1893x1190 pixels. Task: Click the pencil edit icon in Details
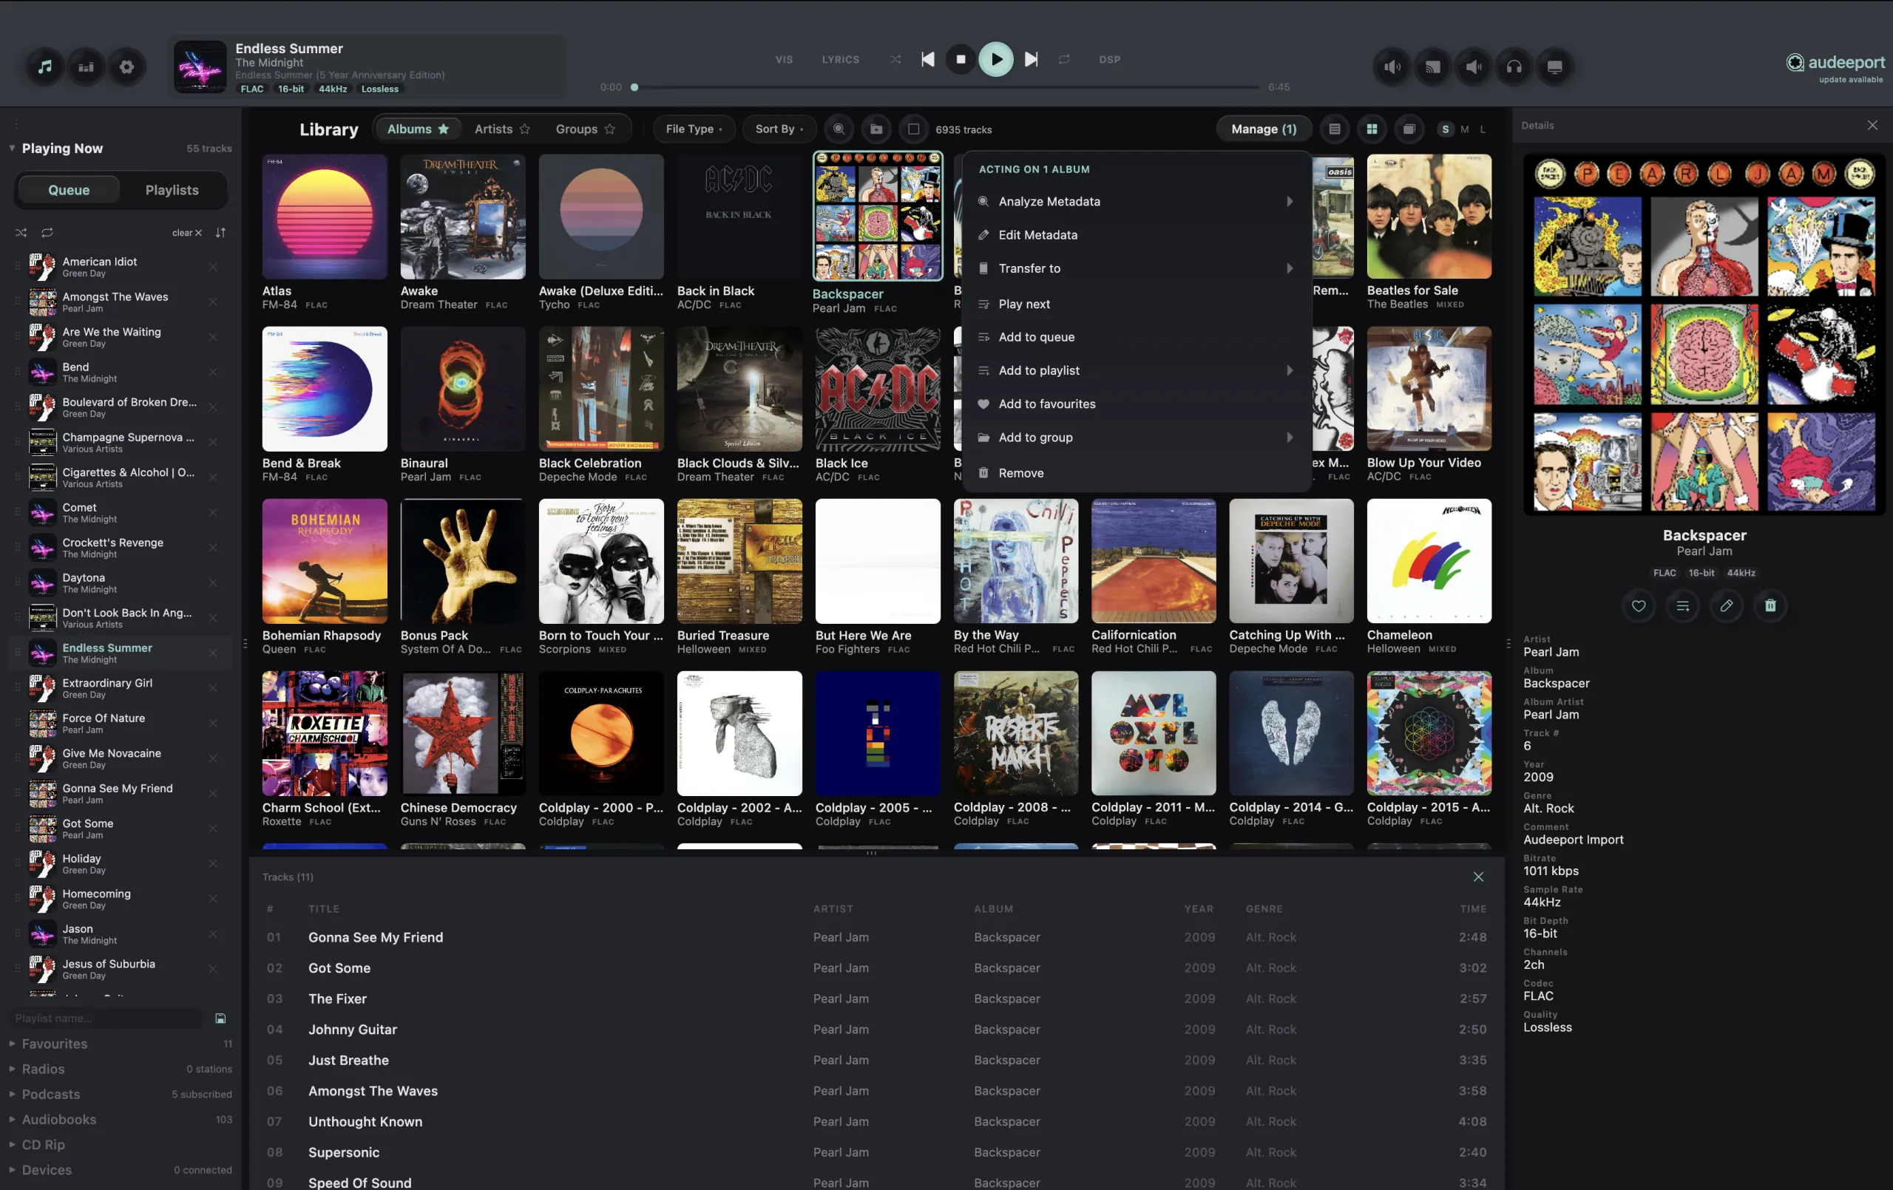(1727, 606)
